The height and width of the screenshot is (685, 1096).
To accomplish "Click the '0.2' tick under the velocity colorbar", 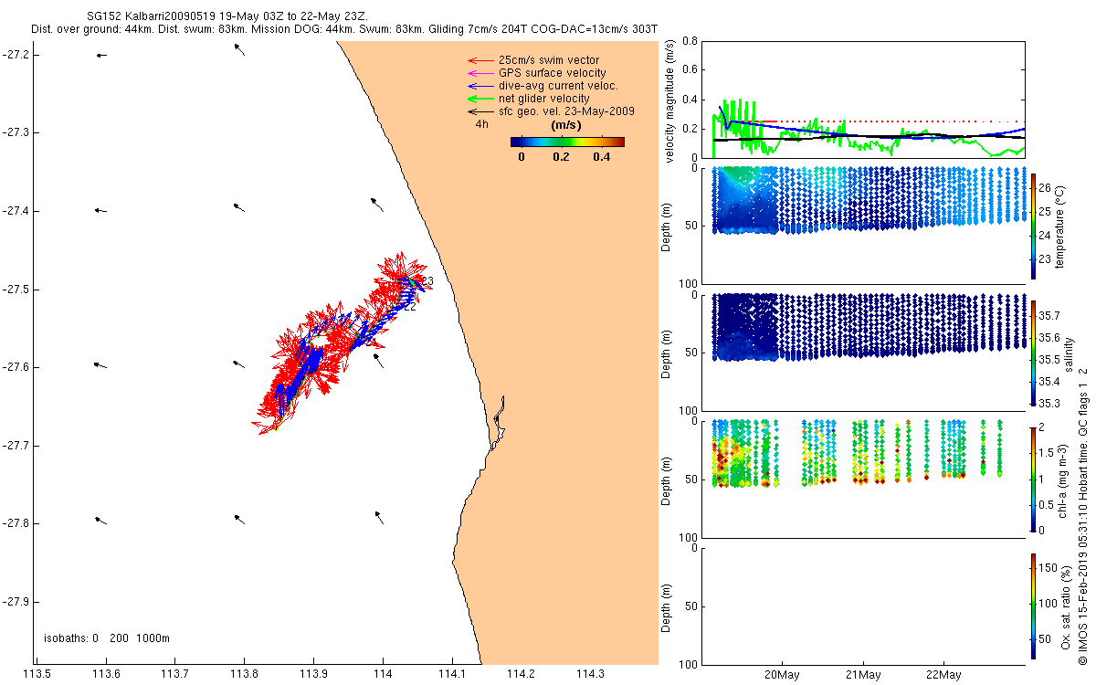I will click(x=561, y=157).
